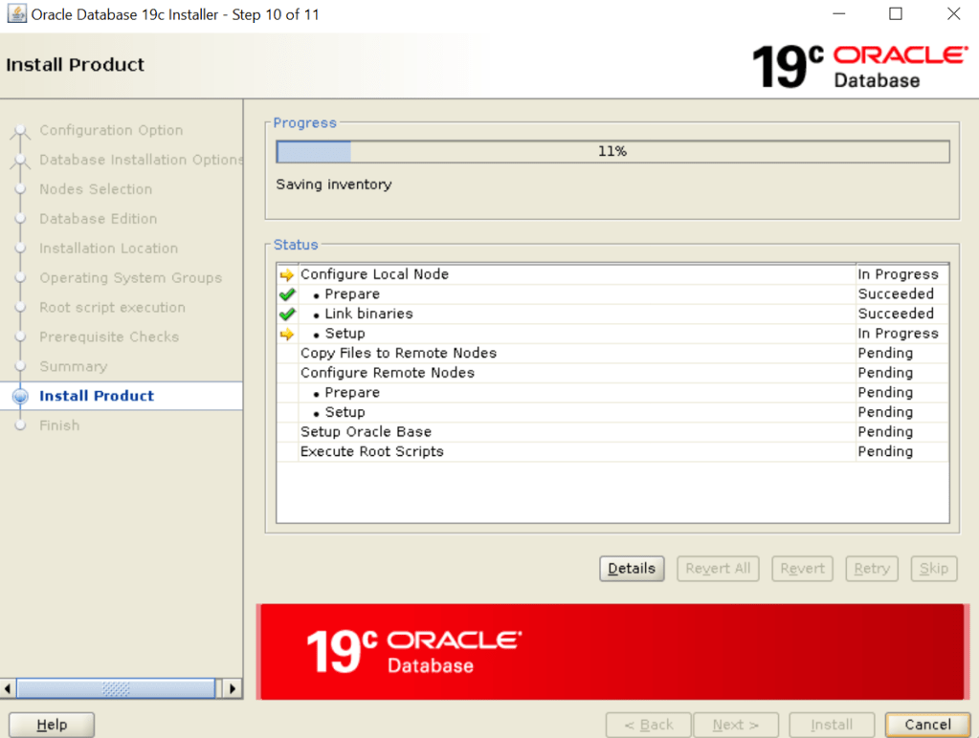Click the yellow arrow beside Configure Local Node
The height and width of the screenshot is (738, 979).
pyautogui.click(x=286, y=274)
